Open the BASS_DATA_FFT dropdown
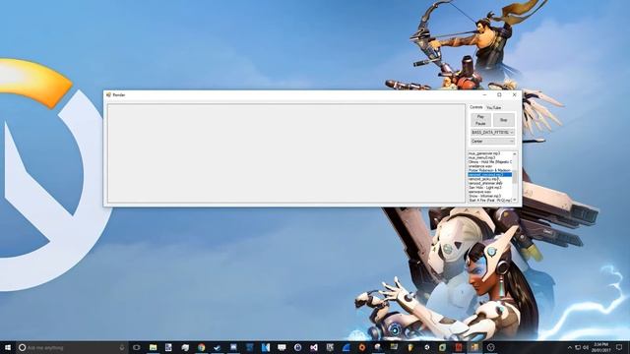Viewport: 630px width, 354px height. [492, 132]
